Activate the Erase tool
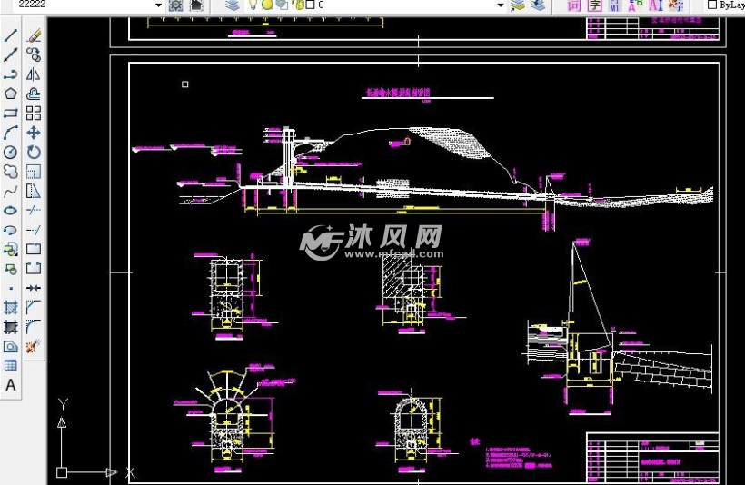Screen dimensions: 745x485 34,36
